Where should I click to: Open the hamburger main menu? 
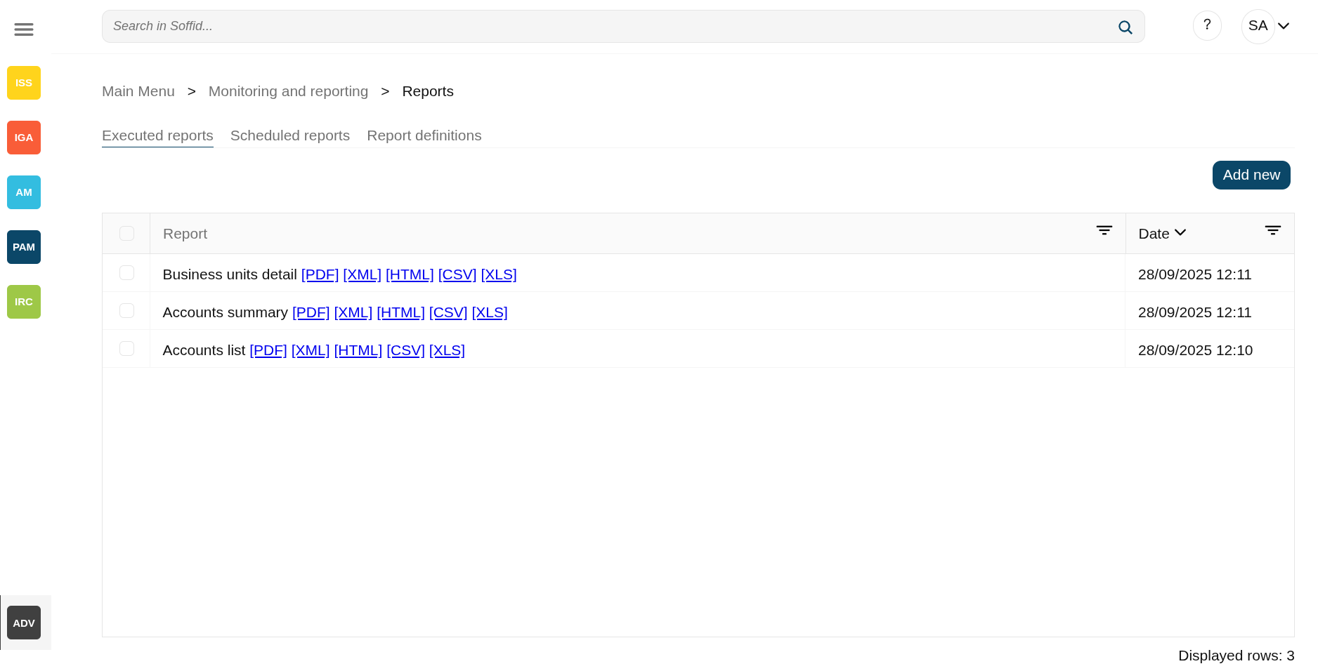[x=24, y=29]
